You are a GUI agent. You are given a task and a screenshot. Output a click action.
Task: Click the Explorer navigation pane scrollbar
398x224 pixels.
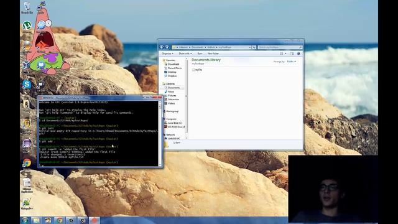tap(187, 98)
